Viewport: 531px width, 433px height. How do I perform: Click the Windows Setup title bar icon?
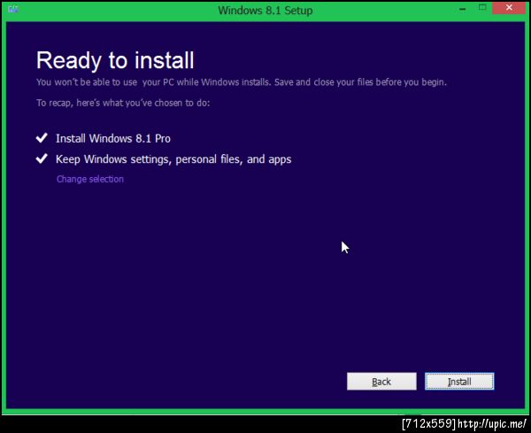[x=13, y=9]
